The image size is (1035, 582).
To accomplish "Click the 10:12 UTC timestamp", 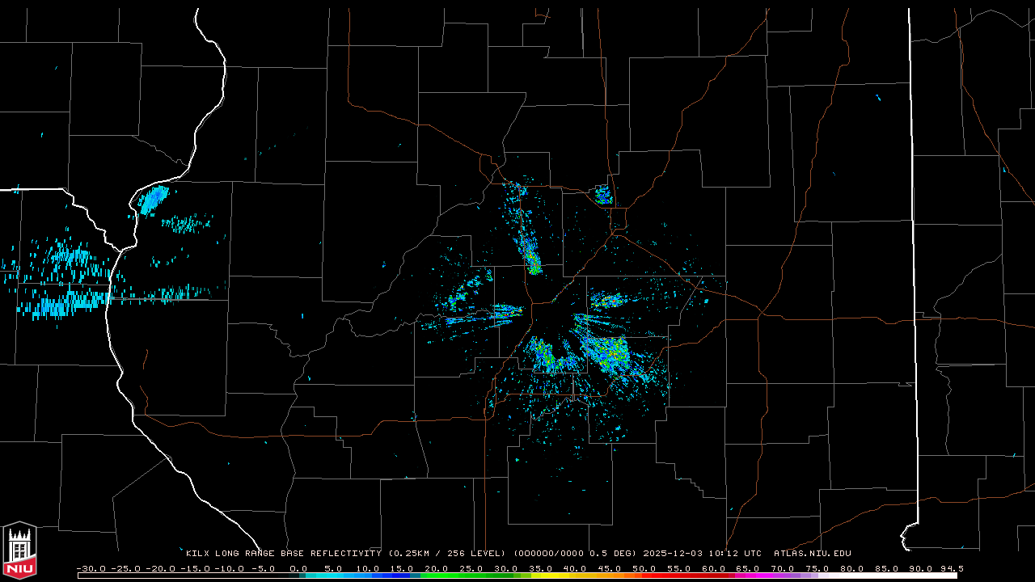I will [741, 554].
